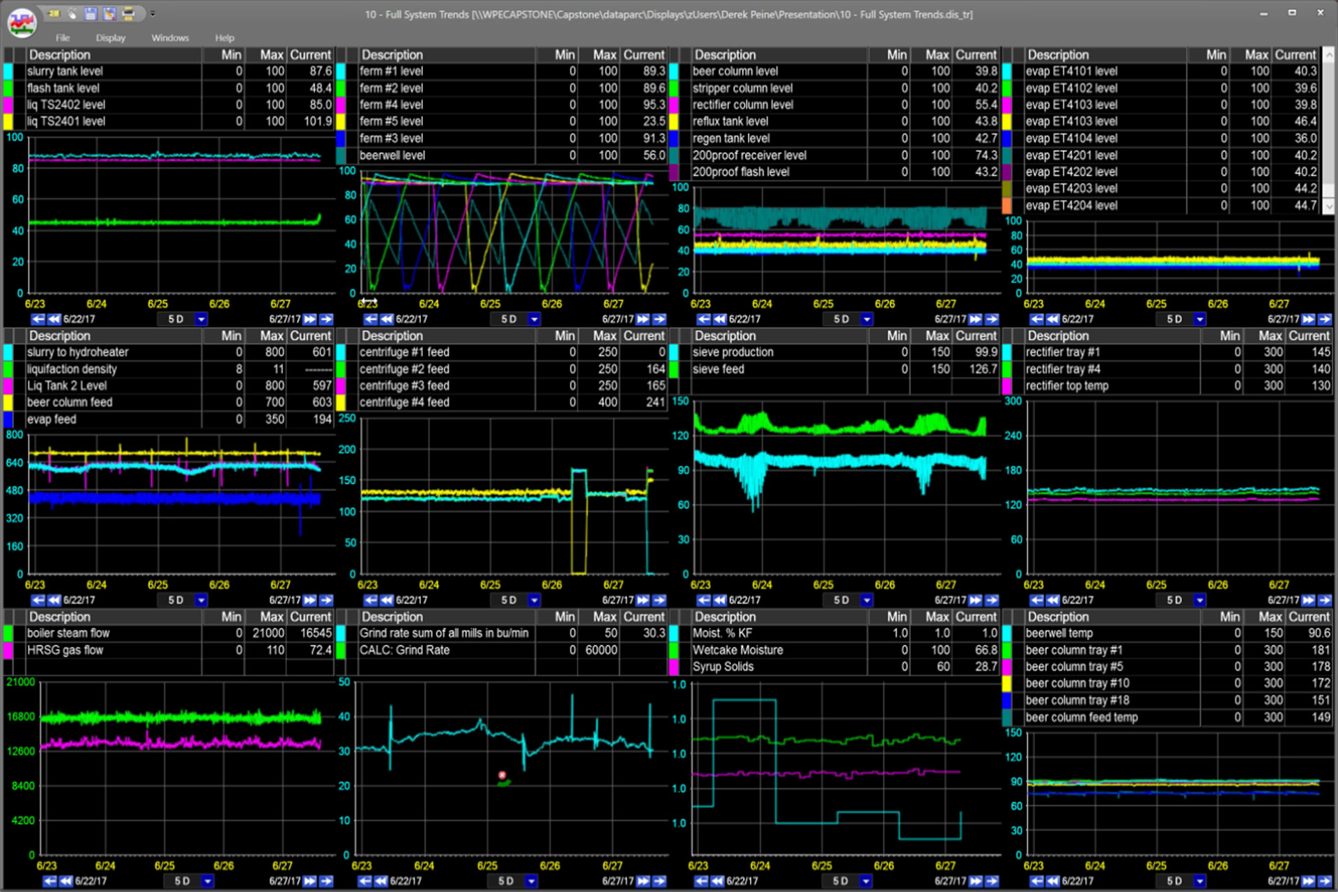Click the scrollbar on the evap levels tag list
This screenshot has width=1338, height=892.
pyautogui.click(x=1328, y=125)
